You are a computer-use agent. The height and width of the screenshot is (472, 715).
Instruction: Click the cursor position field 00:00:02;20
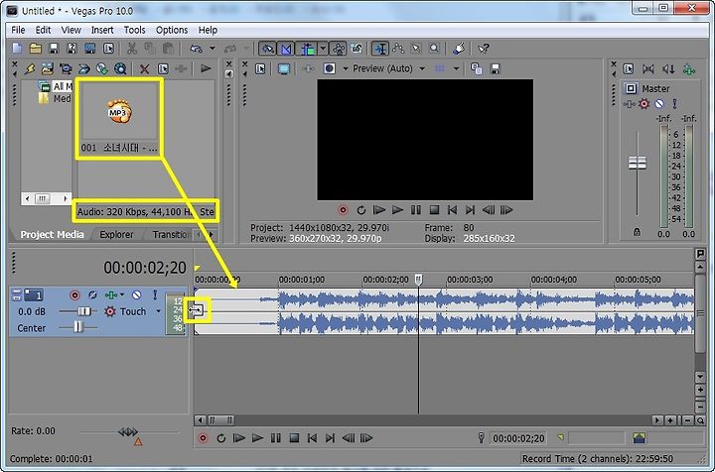pyautogui.click(x=519, y=438)
